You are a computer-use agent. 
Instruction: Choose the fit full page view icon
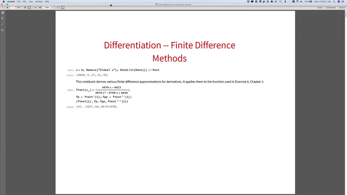[63, 8]
